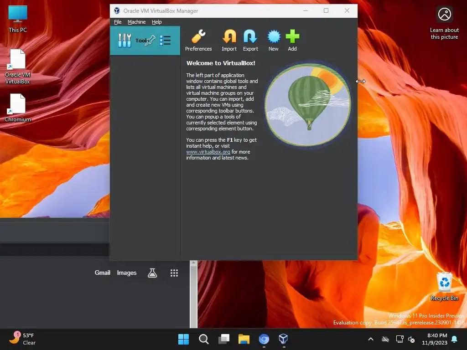This screenshot has height=350, width=467.
Task: Open Task View on taskbar
Action: [x=223, y=339]
